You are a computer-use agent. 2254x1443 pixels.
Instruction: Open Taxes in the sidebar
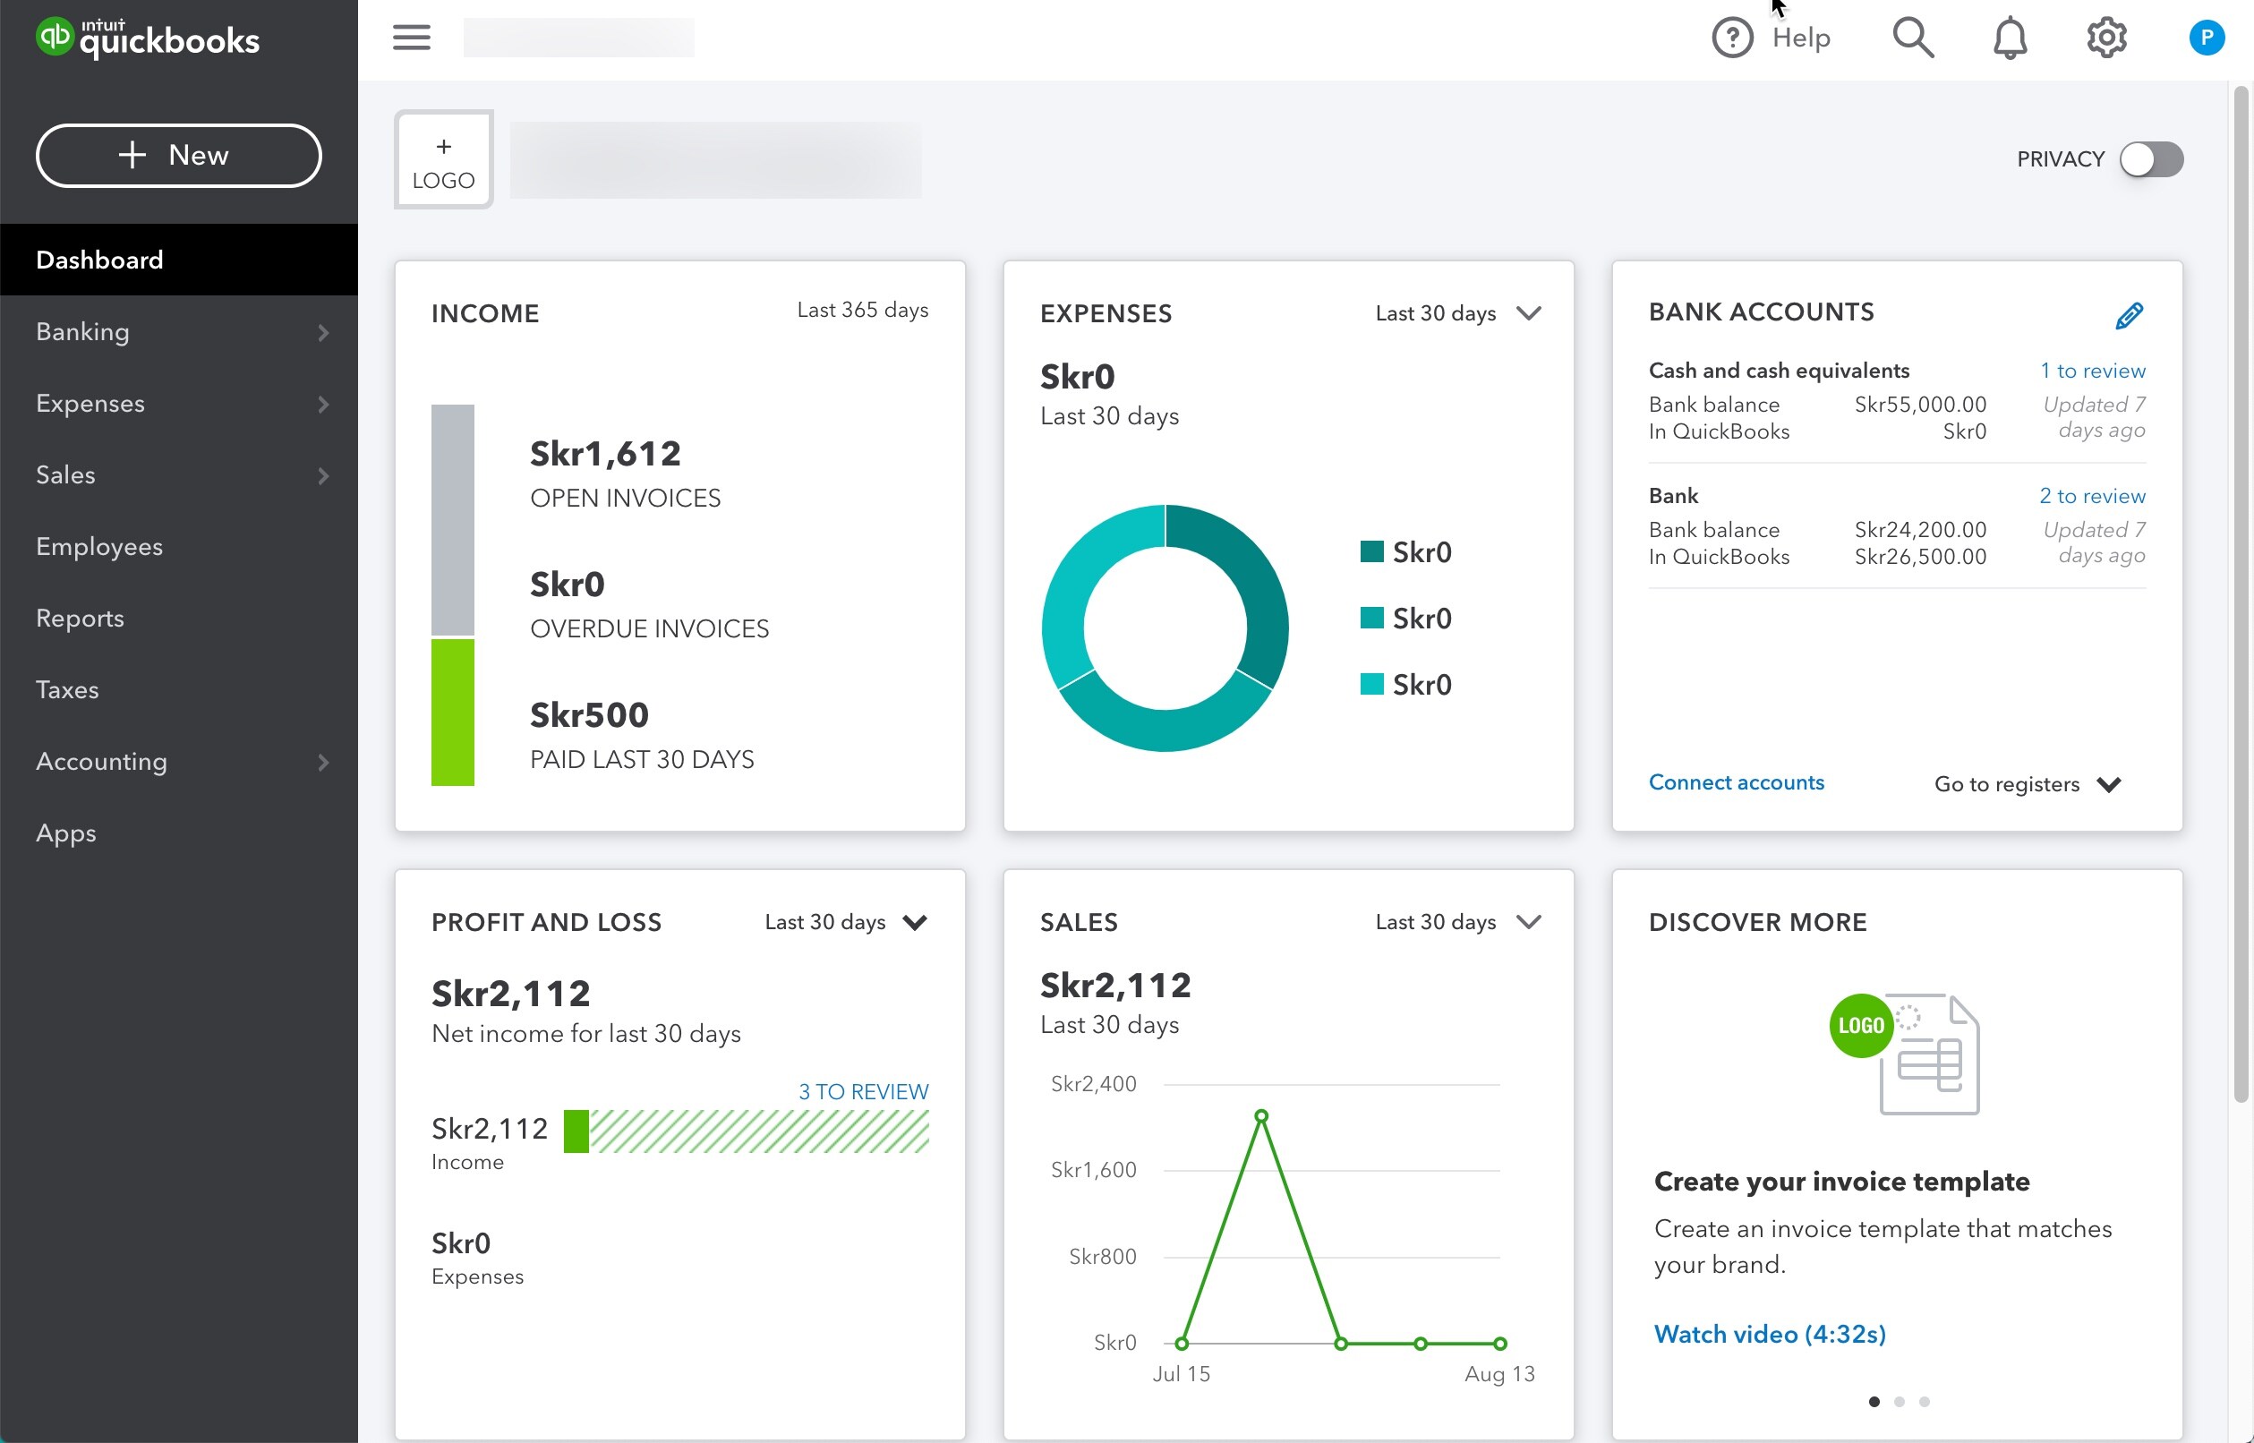pyautogui.click(x=179, y=689)
